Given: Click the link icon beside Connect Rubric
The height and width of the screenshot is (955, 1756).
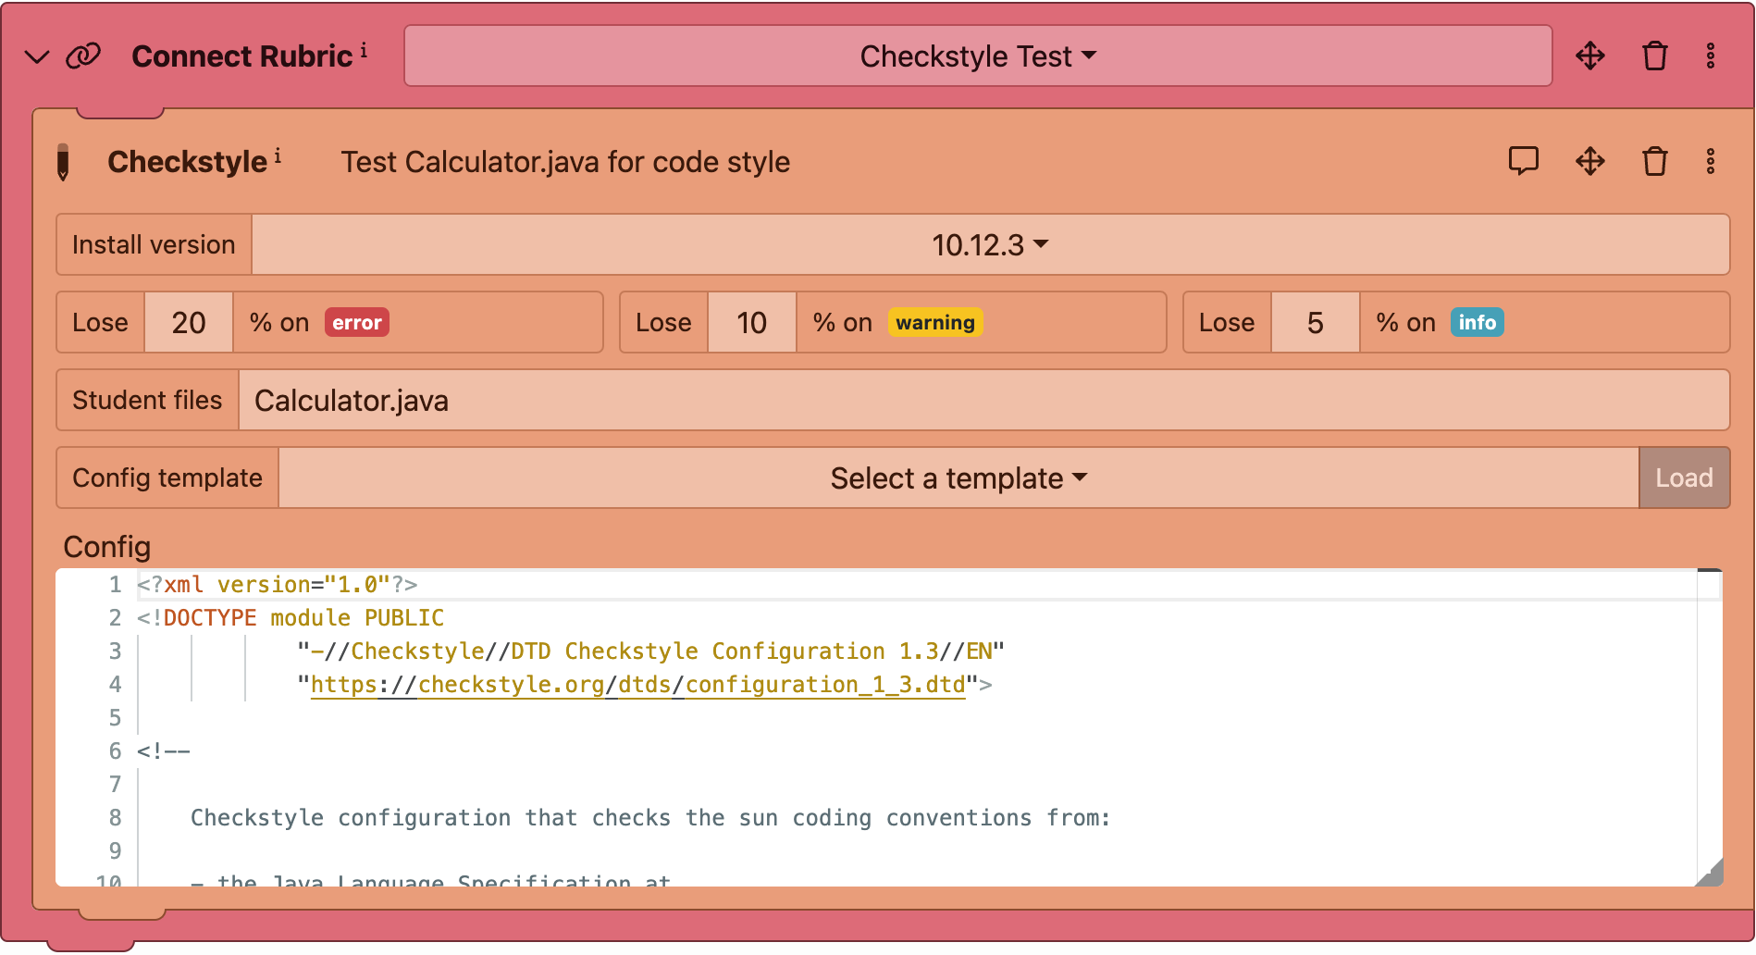Looking at the screenshot, I should pos(83,56).
